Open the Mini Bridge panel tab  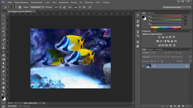(12, 106)
